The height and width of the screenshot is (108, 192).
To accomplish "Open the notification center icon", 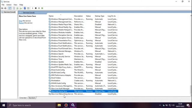I will point(188,105).
